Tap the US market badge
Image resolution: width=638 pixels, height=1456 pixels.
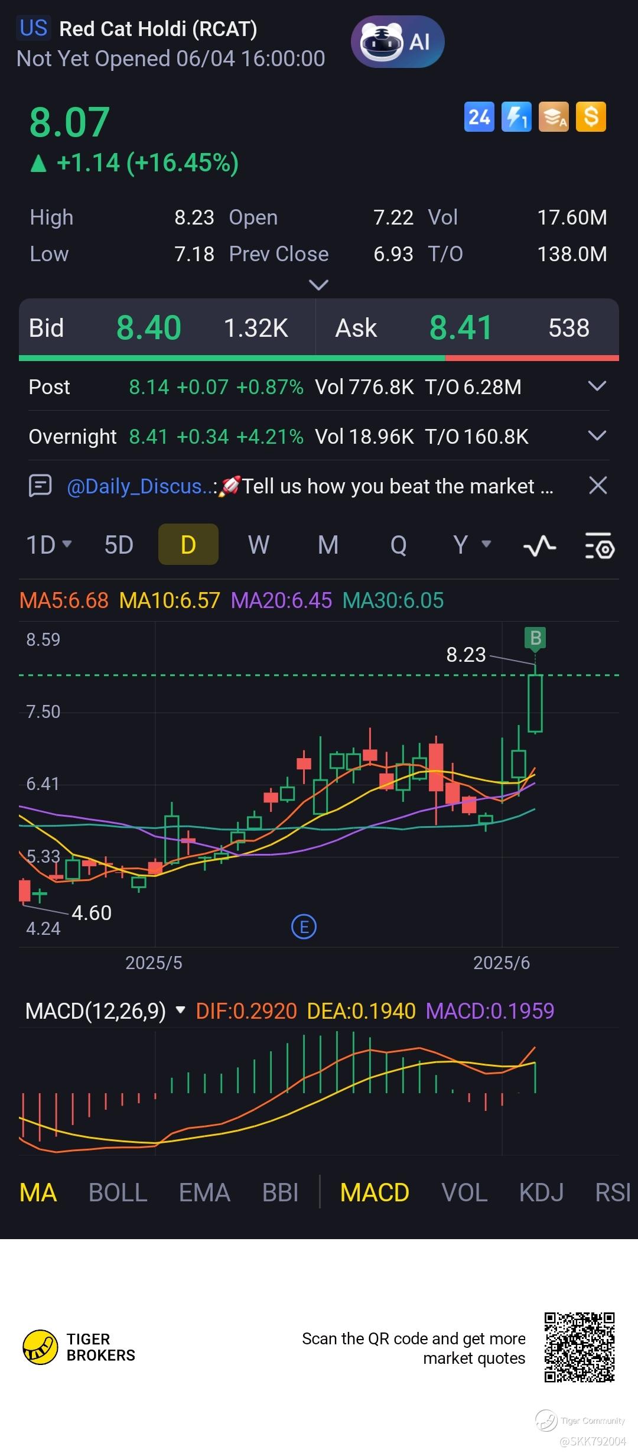[x=33, y=28]
